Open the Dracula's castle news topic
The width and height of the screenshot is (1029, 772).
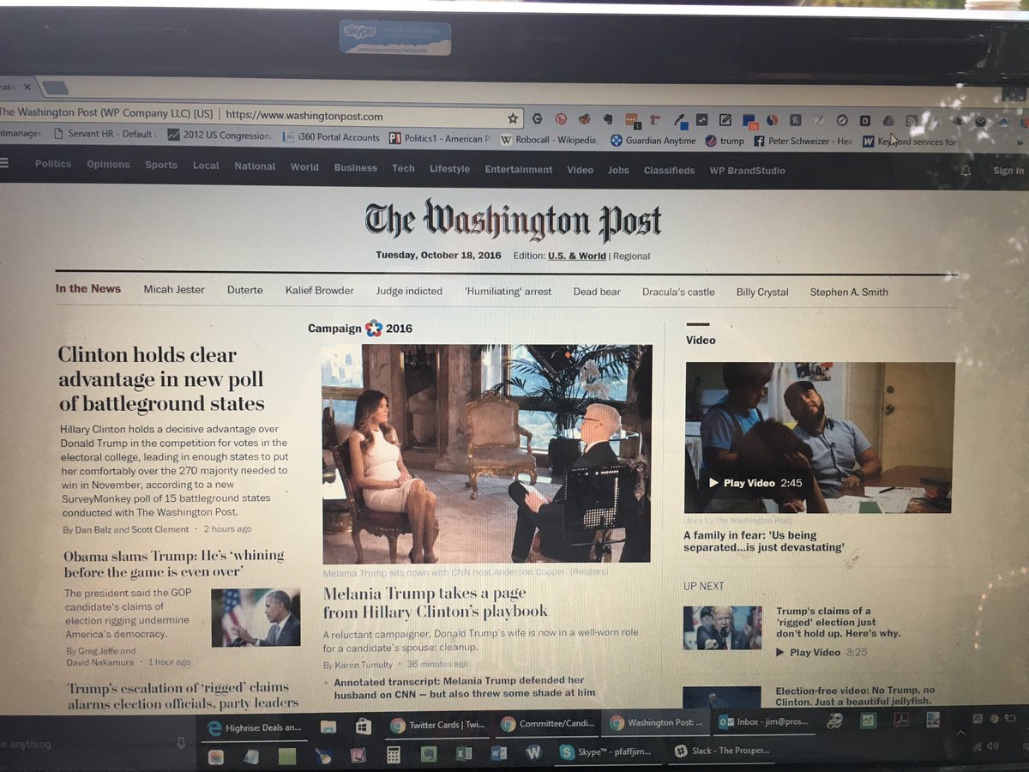tap(678, 292)
